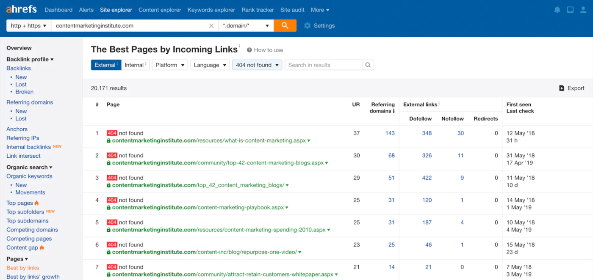Open Site explorer in the top navigation
The width and height of the screenshot is (593, 280).
point(116,10)
